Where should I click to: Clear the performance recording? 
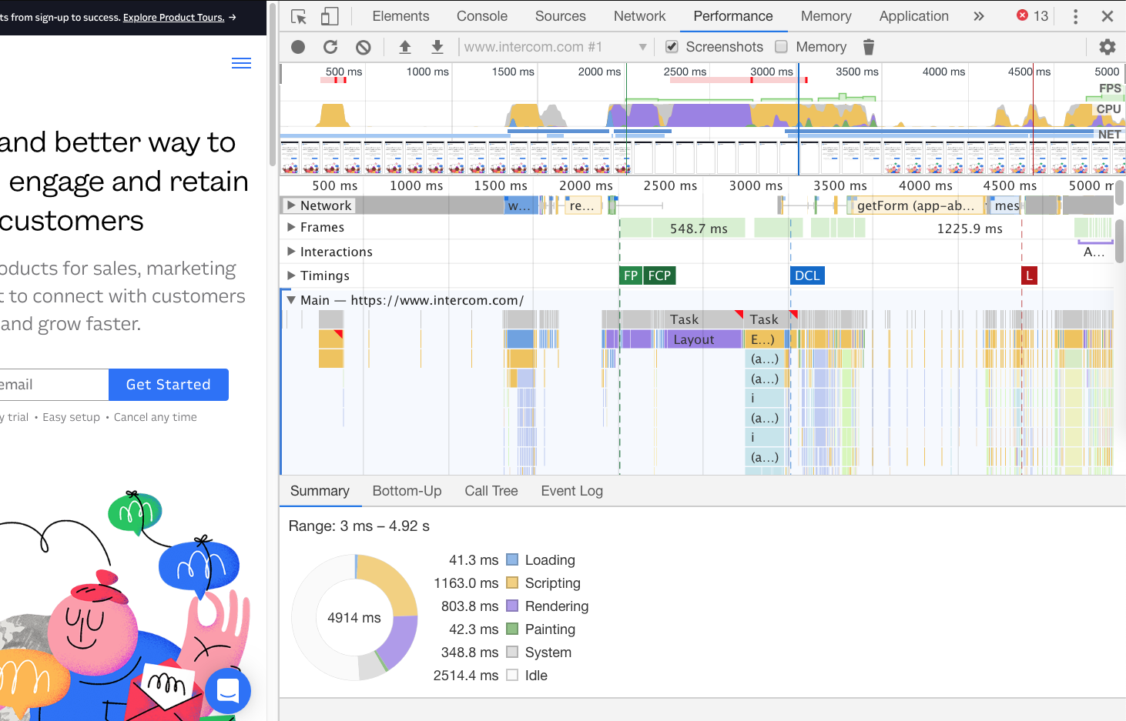point(364,47)
